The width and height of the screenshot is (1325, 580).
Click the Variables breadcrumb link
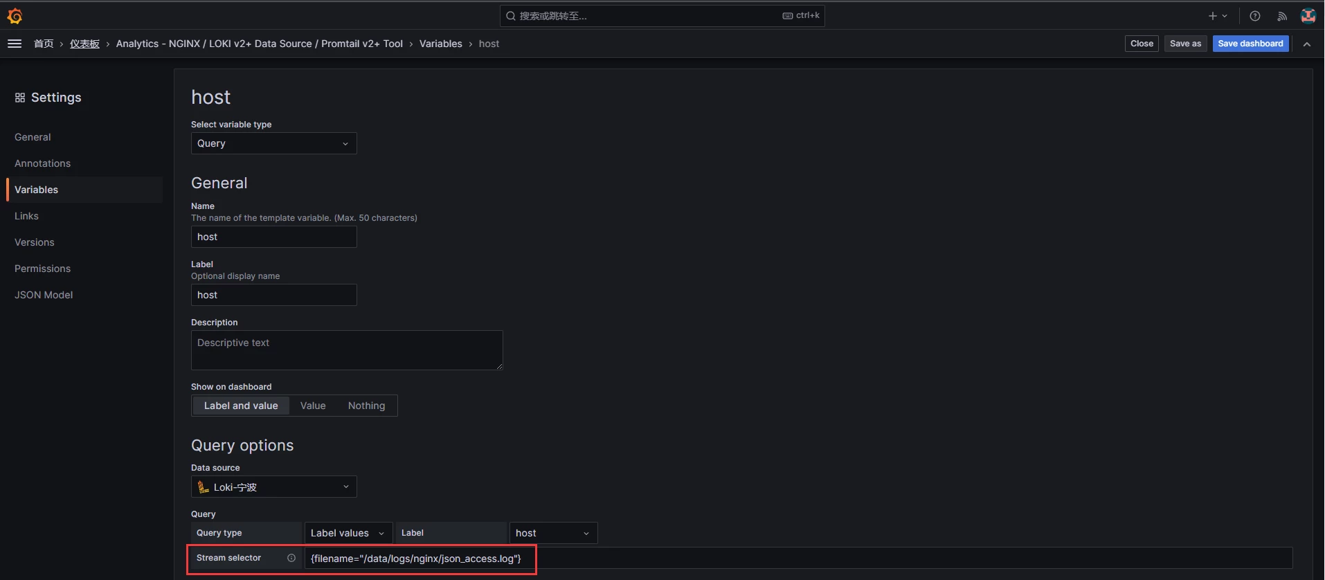(440, 44)
